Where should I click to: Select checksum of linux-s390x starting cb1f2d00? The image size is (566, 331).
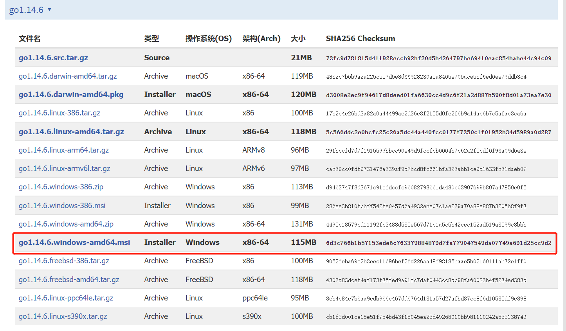click(x=426, y=317)
